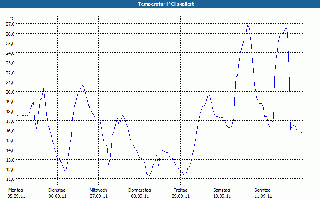
Task: Click the 16,0 y-axis label
Action: (x=10, y=131)
